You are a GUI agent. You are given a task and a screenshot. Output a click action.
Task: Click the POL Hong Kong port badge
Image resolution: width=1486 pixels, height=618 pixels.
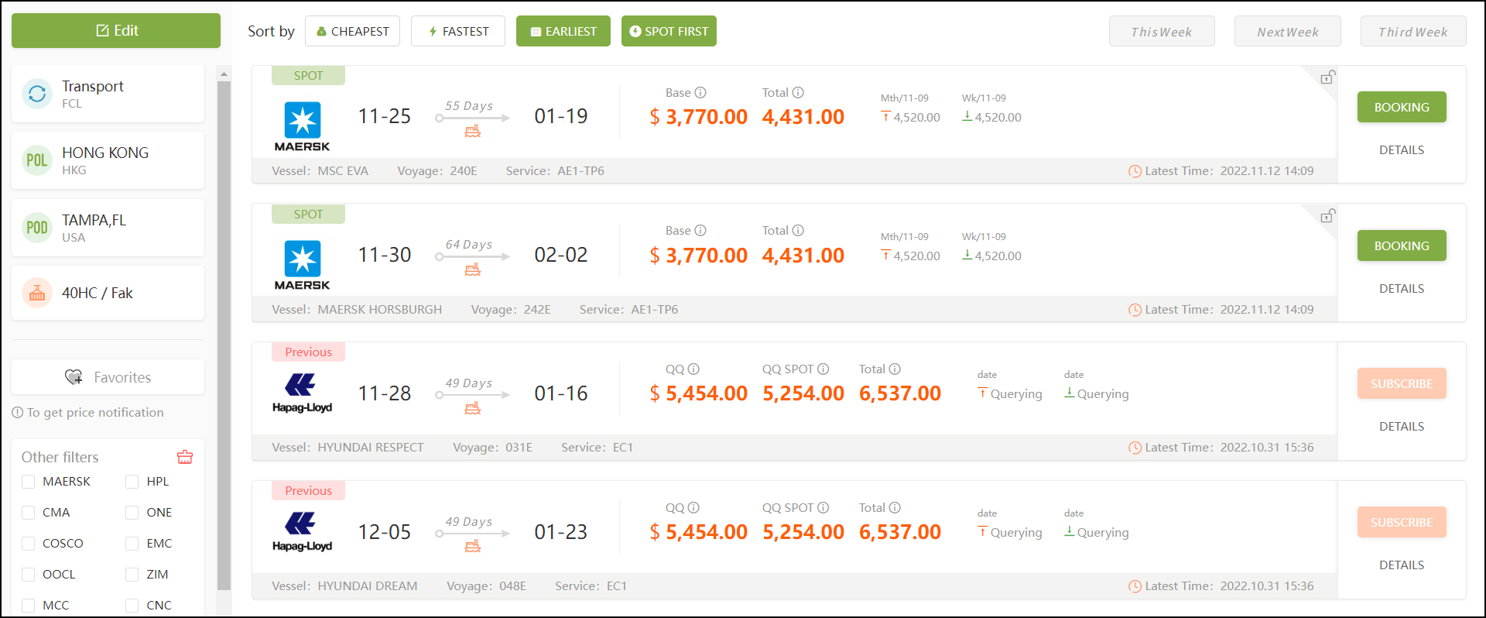tap(36, 160)
